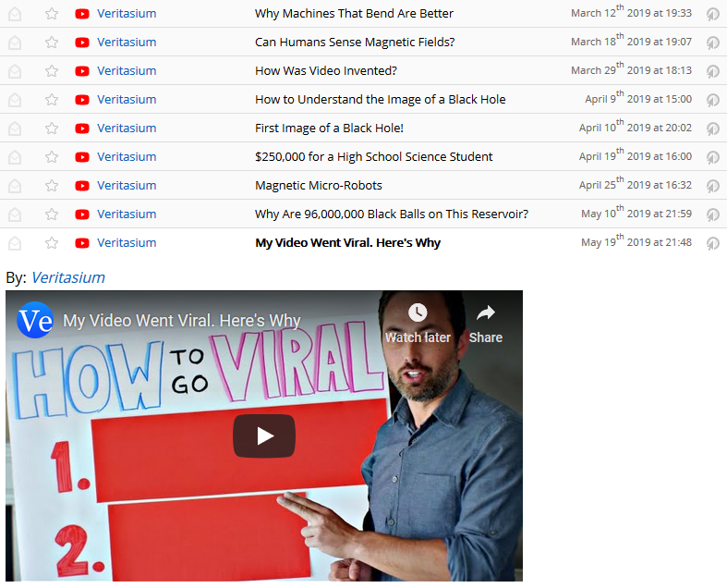Click Watch later clock icon on video
Viewport: 727px width, 588px height.
[418, 313]
